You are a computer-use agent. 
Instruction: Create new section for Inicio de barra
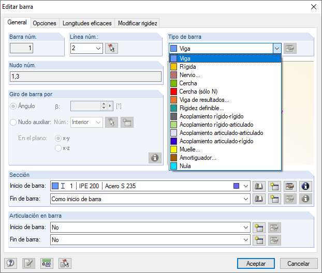pyautogui.click(x=274, y=186)
